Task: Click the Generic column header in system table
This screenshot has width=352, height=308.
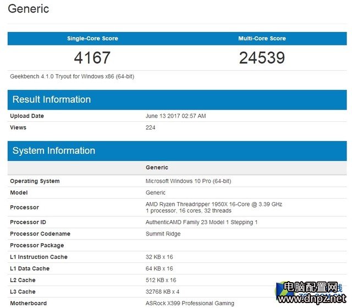Action: pyautogui.click(x=157, y=167)
